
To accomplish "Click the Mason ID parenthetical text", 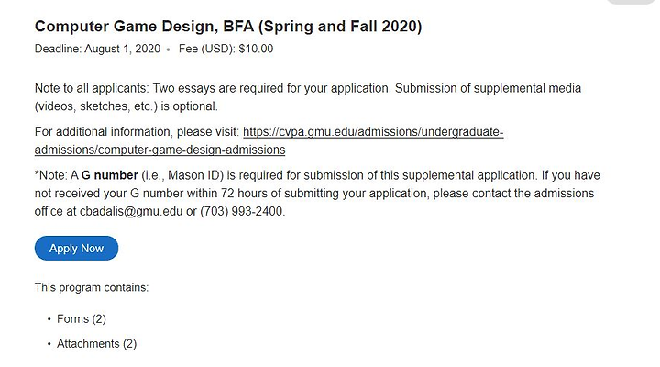I will point(182,175).
